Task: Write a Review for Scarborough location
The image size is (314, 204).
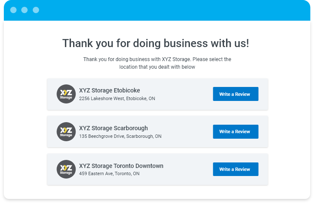Action: point(235,131)
